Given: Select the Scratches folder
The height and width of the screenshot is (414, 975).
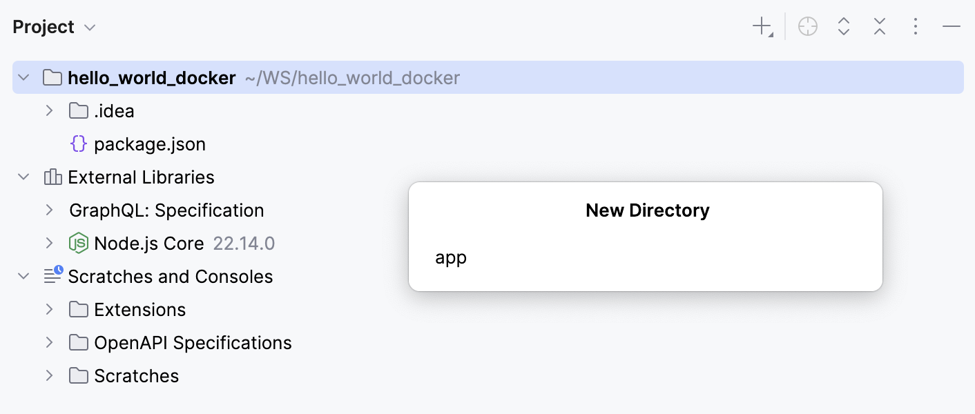Looking at the screenshot, I should click(x=135, y=375).
